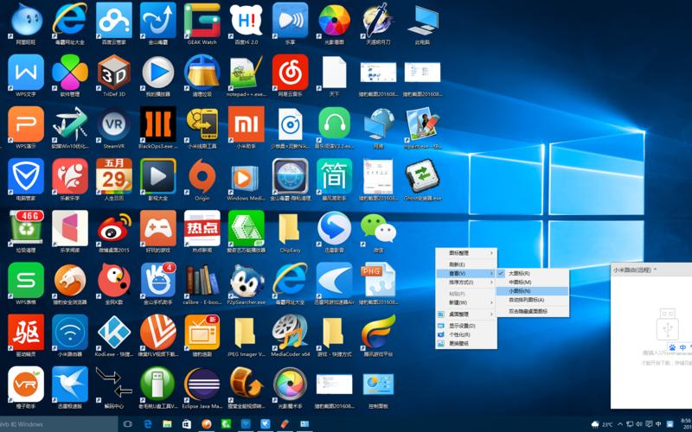The height and width of the screenshot is (432, 692).
Task: Expand the 查看(V) submenu
Action: tap(466, 273)
